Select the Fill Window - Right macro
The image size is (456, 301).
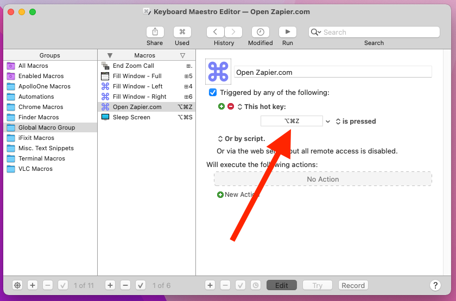147,97
